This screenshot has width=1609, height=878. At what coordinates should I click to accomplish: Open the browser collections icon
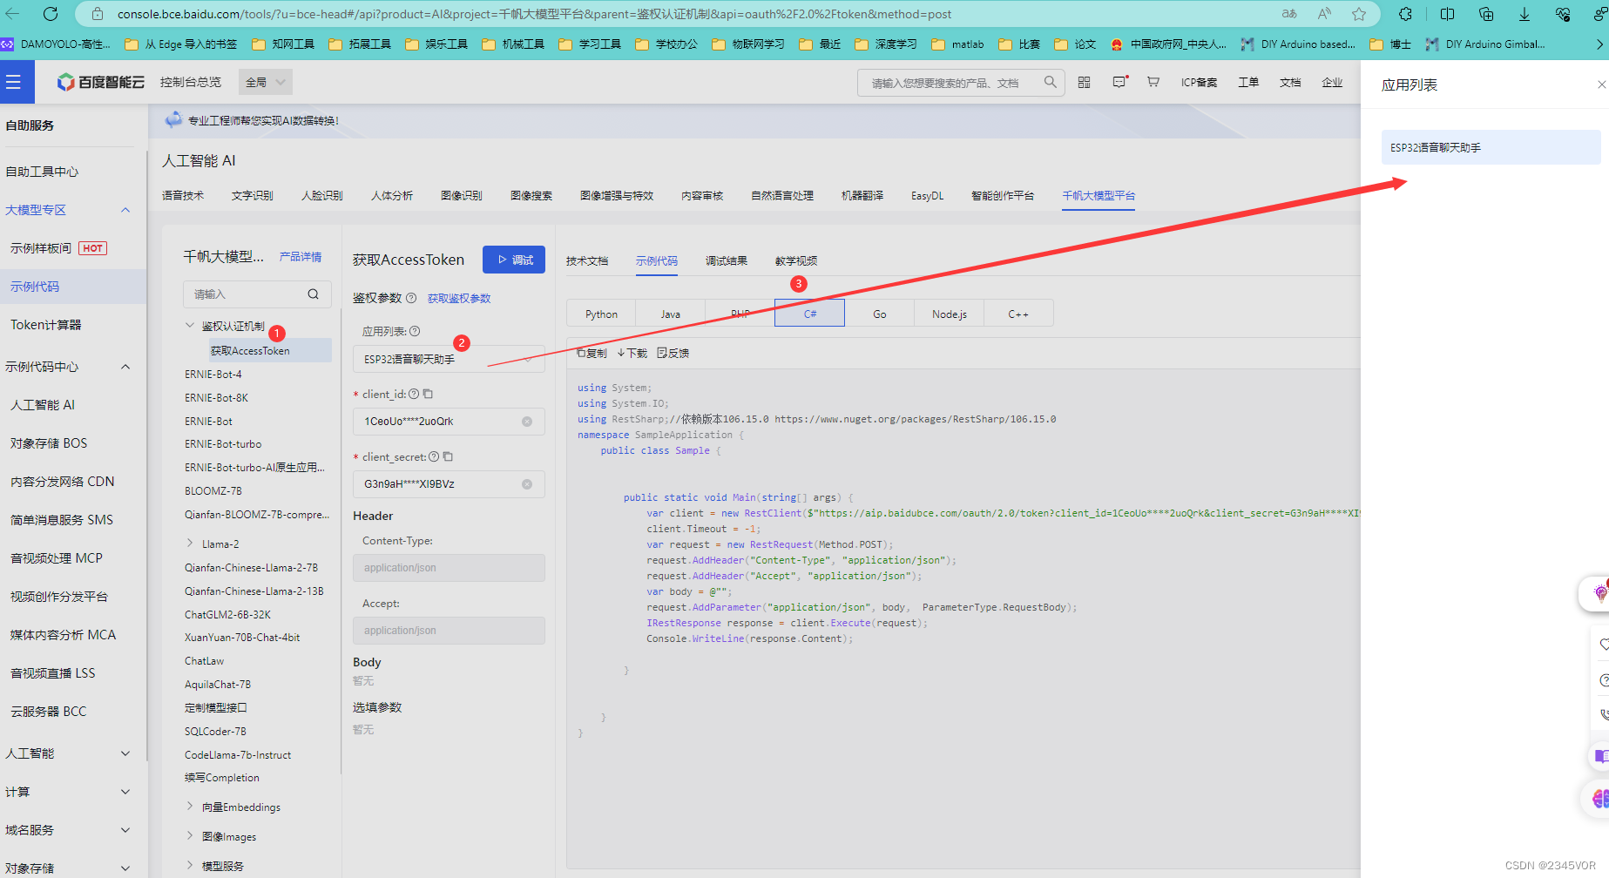point(1486,14)
